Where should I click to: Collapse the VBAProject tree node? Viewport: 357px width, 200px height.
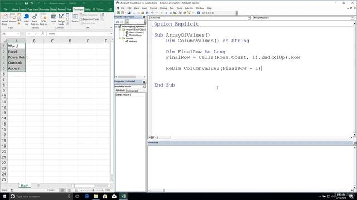117,27
